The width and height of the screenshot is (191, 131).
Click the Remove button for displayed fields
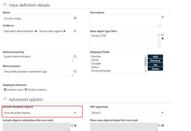pyautogui.click(x=155, y=61)
